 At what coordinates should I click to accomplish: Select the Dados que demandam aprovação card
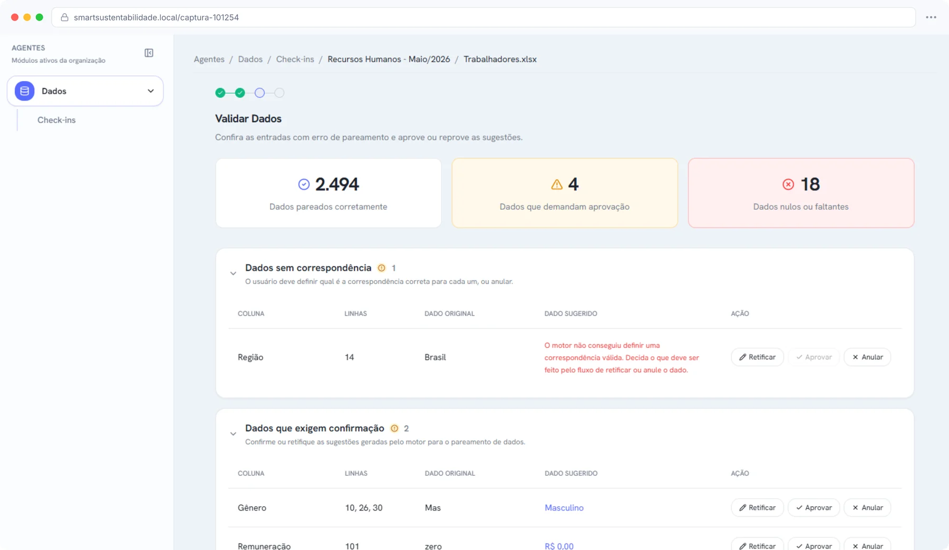(x=565, y=193)
